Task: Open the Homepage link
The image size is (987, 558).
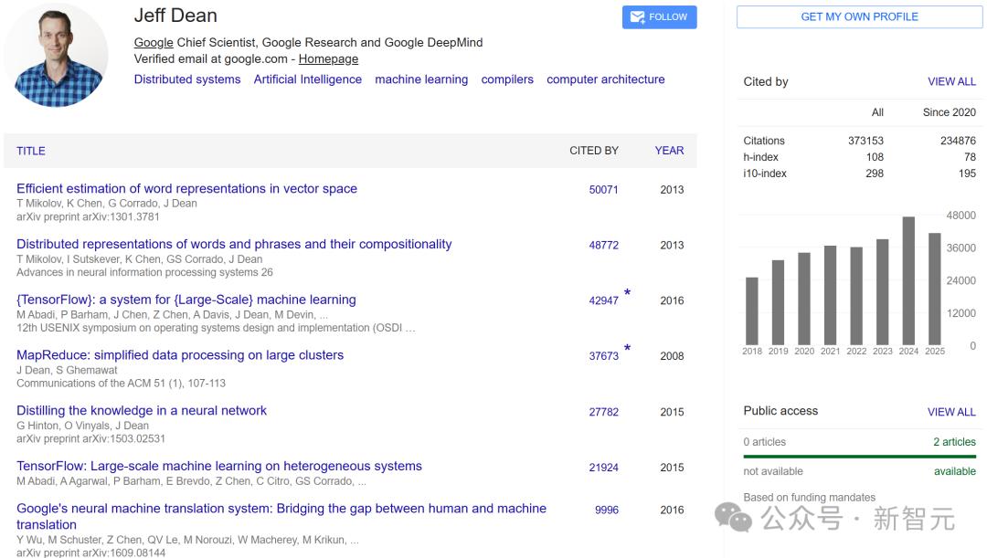Action: [x=328, y=58]
